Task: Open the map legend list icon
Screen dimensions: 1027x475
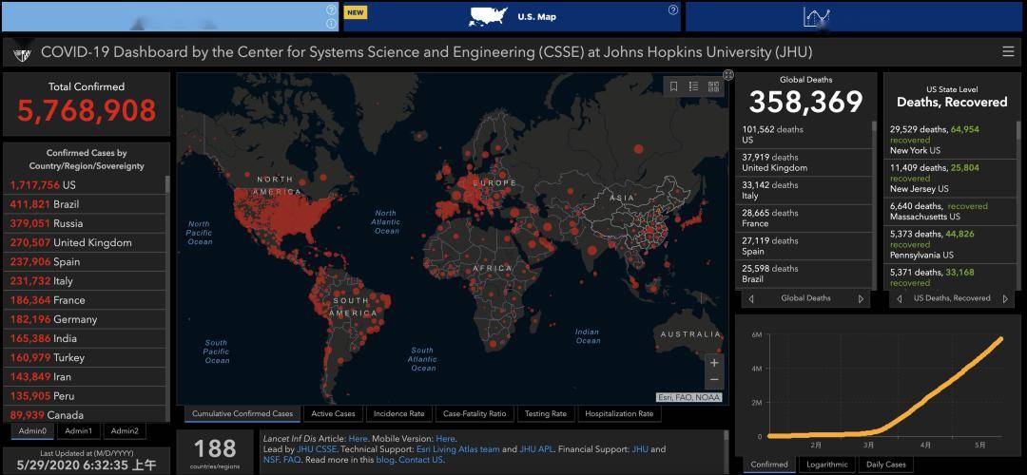Action: click(693, 86)
